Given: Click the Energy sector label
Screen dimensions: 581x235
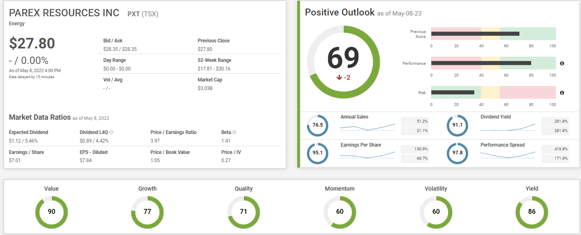Looking at the screenshot, I should (x=17, y=24).
